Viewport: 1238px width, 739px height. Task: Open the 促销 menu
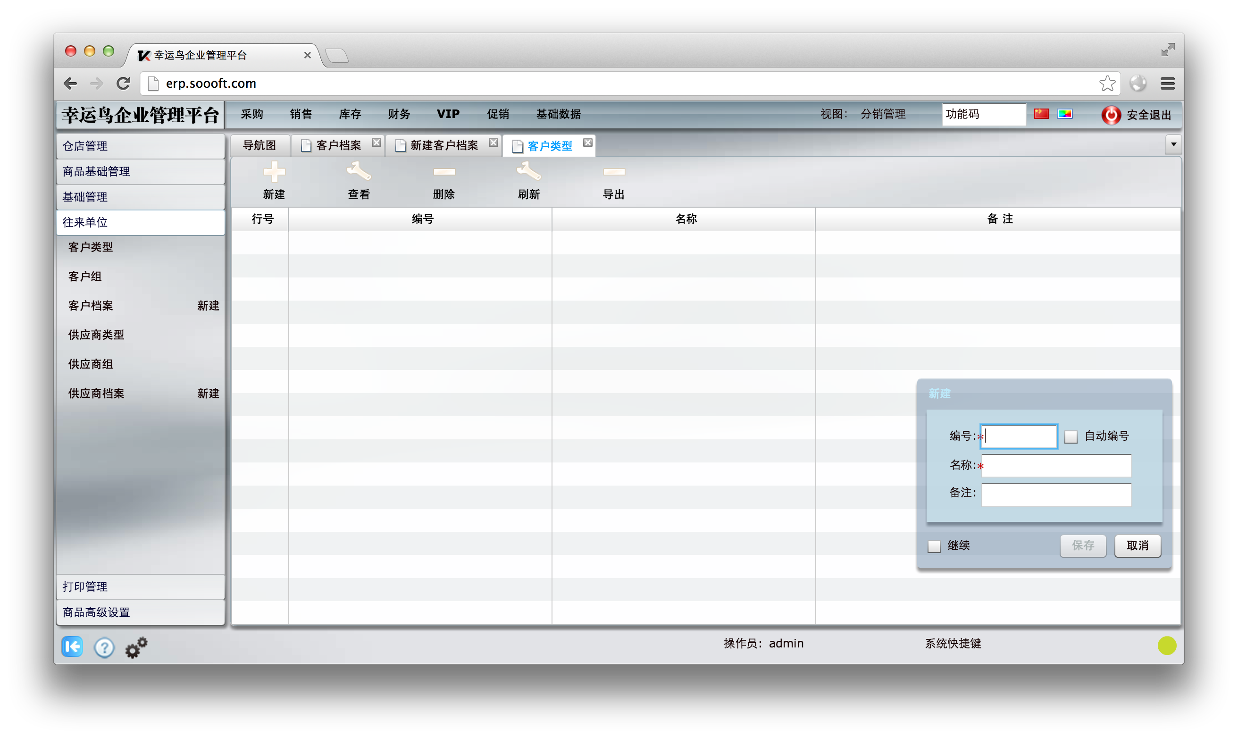pos(498,114)
